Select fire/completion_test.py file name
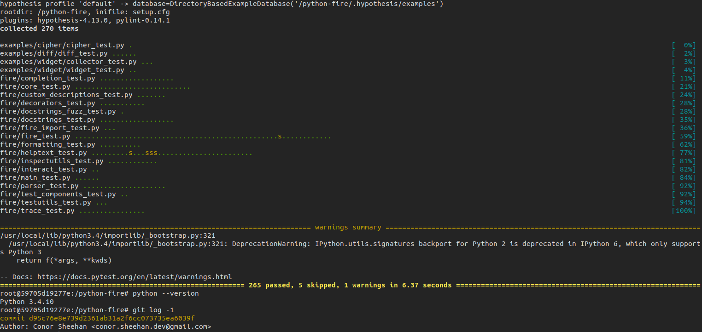Screen dimensions: 702x332 [47, 78]
